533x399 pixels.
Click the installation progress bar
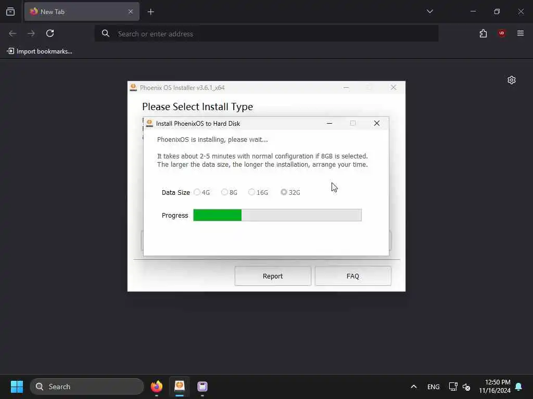[277, 215]
